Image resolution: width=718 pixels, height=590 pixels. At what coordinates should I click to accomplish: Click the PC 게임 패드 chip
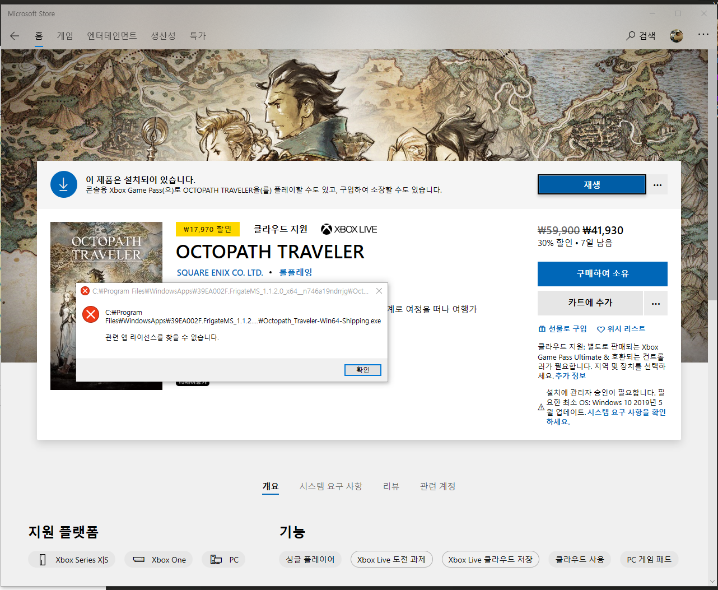649,560
